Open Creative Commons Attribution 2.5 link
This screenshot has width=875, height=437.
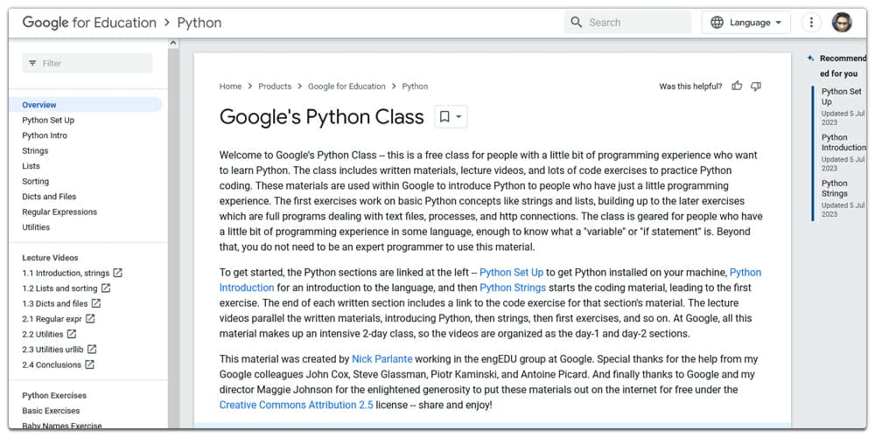tap(297, 405)
